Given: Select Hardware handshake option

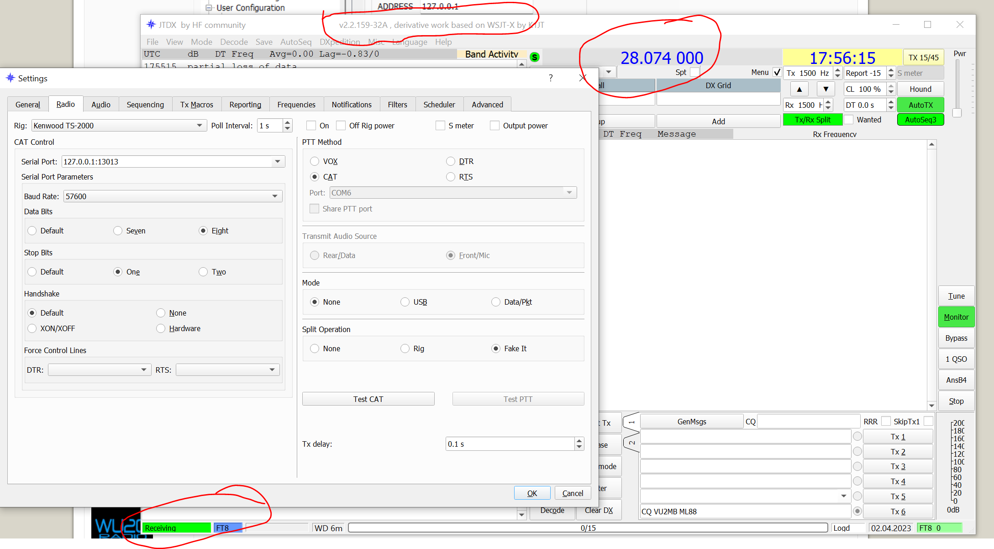Looking at the screenshot, I should point(161,328).
